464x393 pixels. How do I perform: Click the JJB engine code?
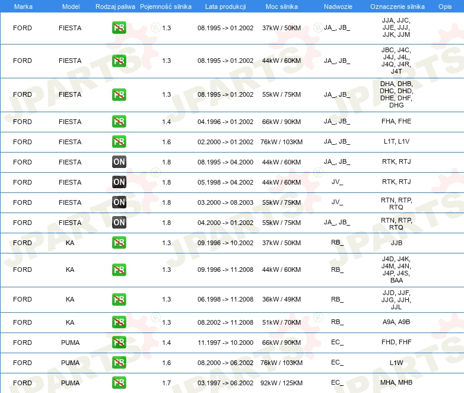click(396, 243)
